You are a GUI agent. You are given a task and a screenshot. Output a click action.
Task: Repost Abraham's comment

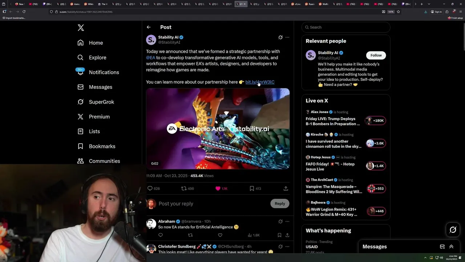(190, 235)
